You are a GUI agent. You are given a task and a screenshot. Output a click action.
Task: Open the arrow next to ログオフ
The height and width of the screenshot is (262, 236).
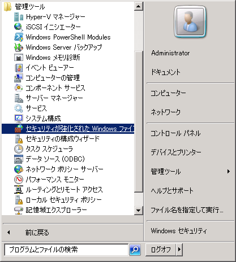(x=179, y=250)
